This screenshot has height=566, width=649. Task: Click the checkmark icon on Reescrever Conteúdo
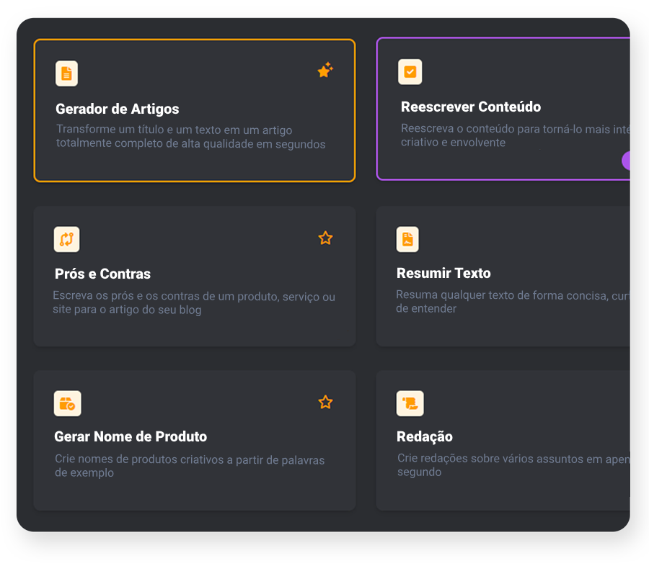[x=410, y=72]
